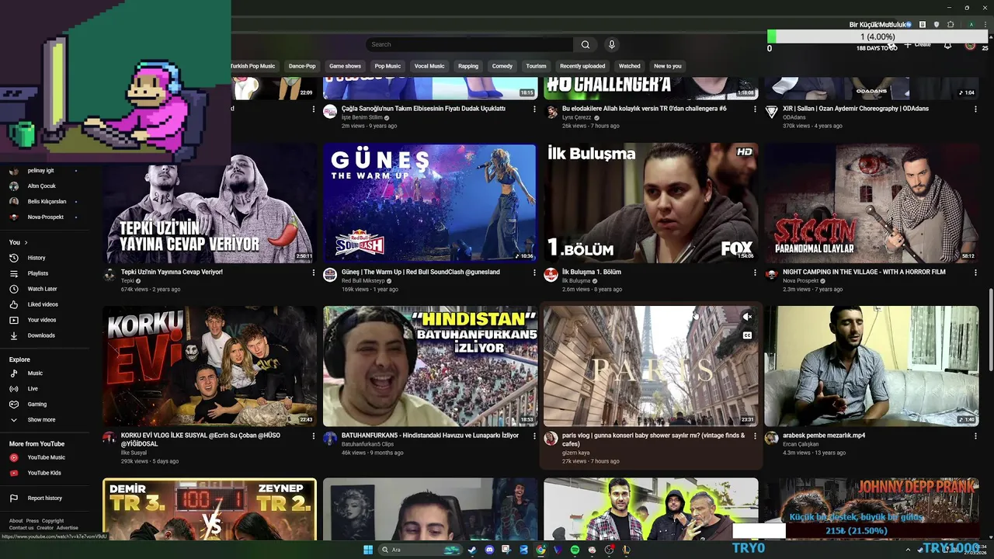Viewport: 994px width, 559px height.
Task: Open options menu for KORKU EVİ VLOG video
Action: pyautogui.click(x=314, y=436)
